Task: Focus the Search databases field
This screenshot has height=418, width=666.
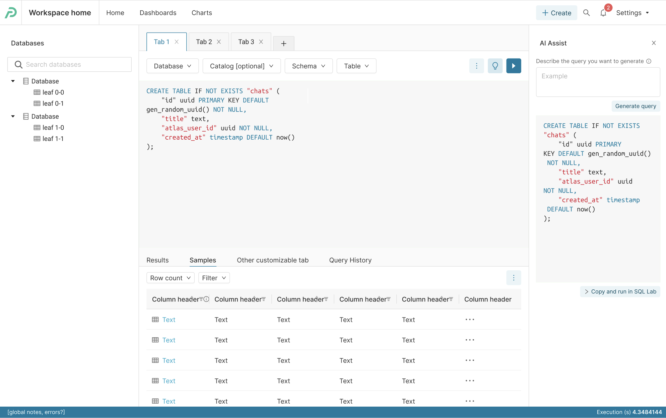Action: click(x=69, y=64)
